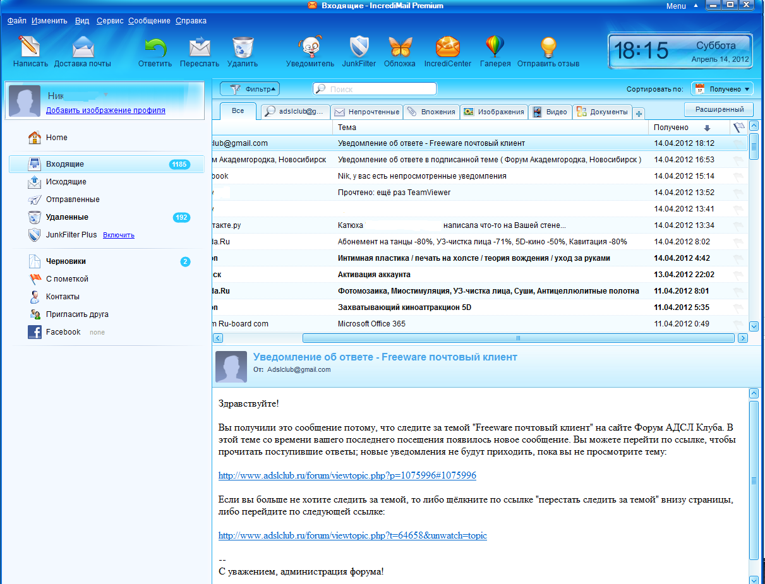Click the Тема column header
This screenshot has width=765, height=584.
(x=491, y=128)
